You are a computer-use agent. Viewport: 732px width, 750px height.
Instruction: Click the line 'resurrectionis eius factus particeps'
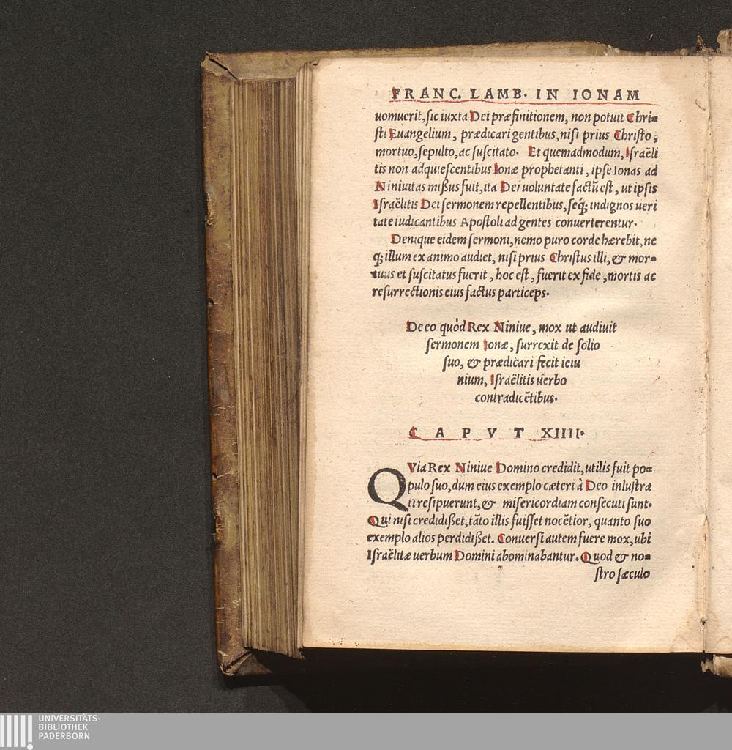pyautogui.click(x=460, y=292)
